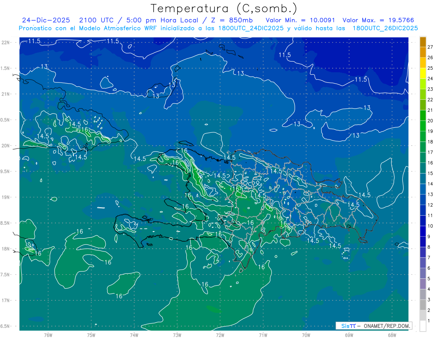Click the "20" value on colour scale
The image size is (440, 340).
pos(430,121)
